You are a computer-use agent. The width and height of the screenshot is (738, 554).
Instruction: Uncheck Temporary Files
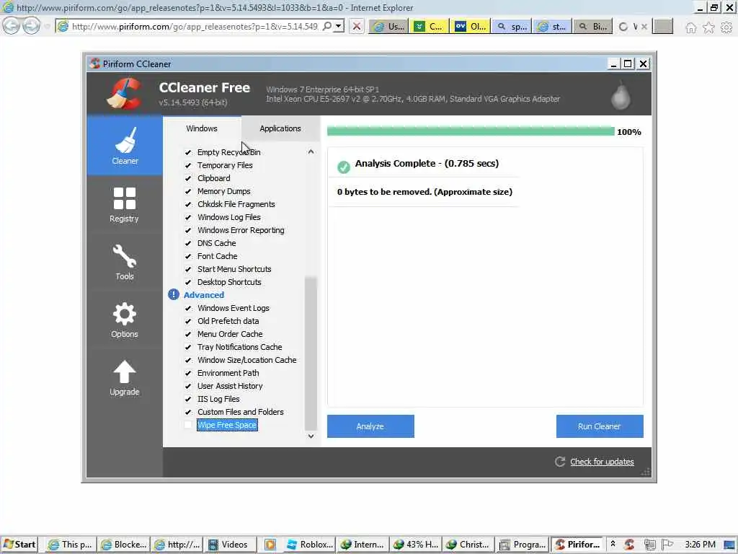click(x=188, y=165)
